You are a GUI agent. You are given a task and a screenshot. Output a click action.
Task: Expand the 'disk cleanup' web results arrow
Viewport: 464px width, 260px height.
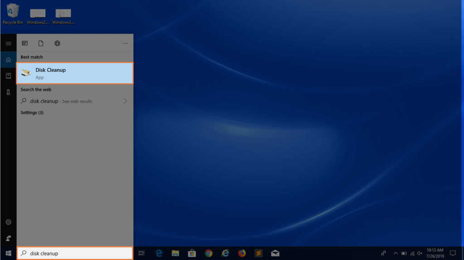coord(126,101)
